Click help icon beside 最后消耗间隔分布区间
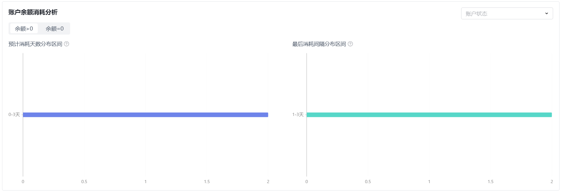564x196 pixels. click(350, 44)
